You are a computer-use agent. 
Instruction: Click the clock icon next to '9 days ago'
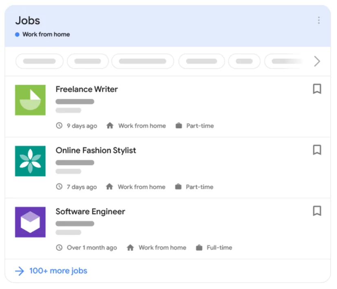coord(59,125)
